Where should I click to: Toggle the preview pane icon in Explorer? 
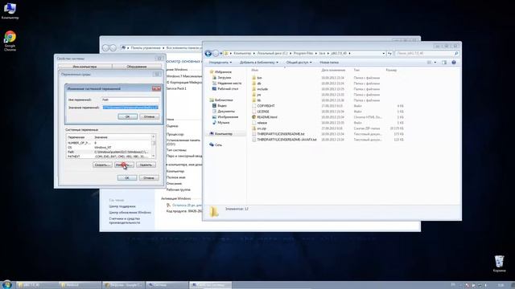pyautogui.click(x=444, y=63)
